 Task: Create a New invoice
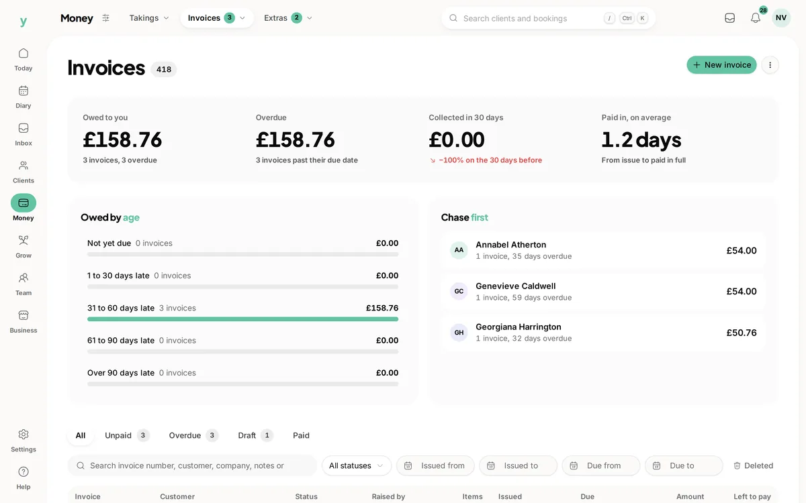tap(721, 65)
